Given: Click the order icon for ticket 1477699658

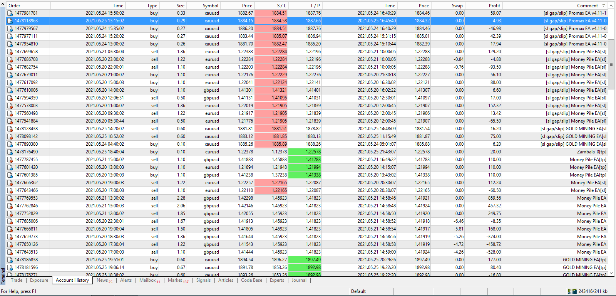Looking at the screenshot, I should click(10, 52).
